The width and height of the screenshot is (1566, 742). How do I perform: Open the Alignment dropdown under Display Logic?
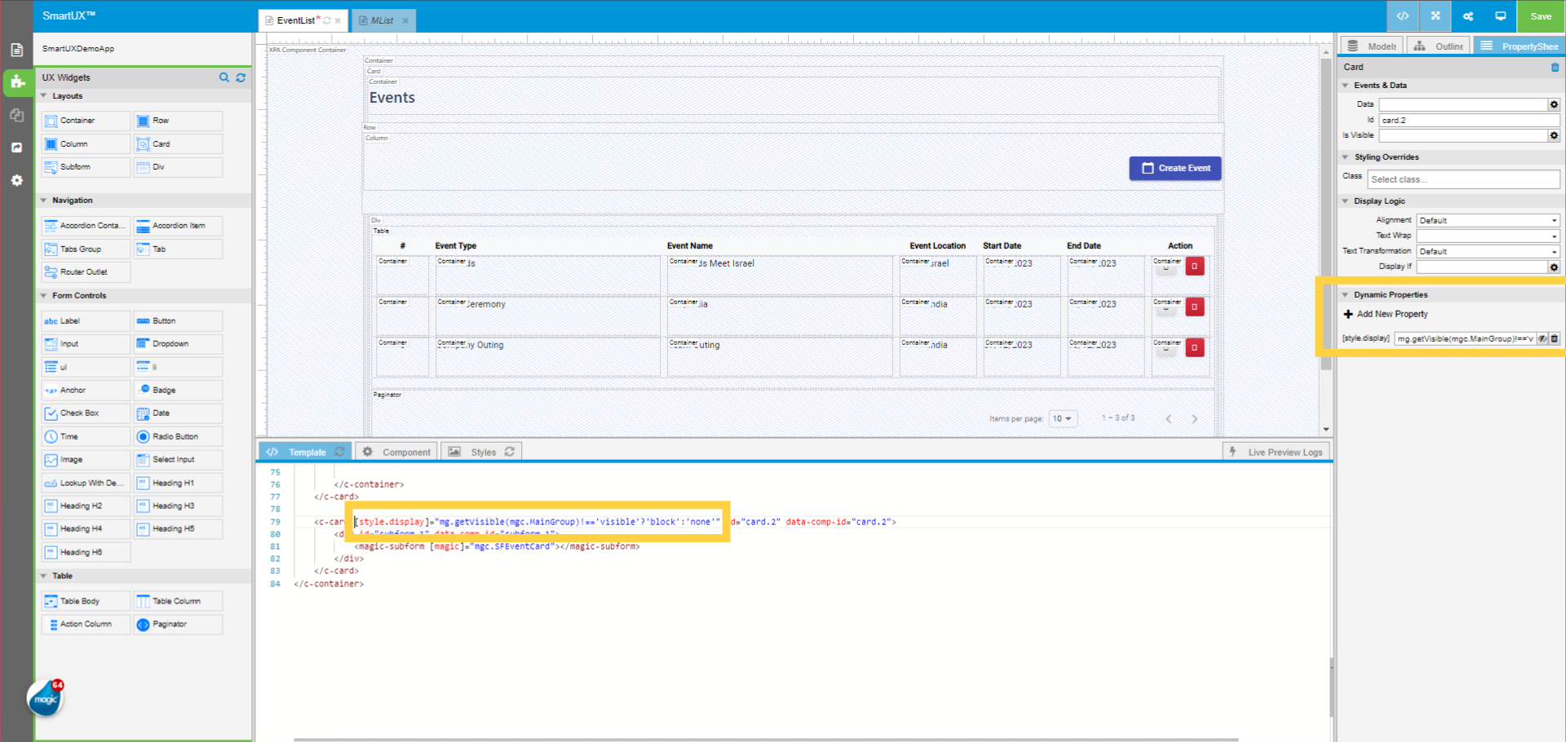(1487, 219)
